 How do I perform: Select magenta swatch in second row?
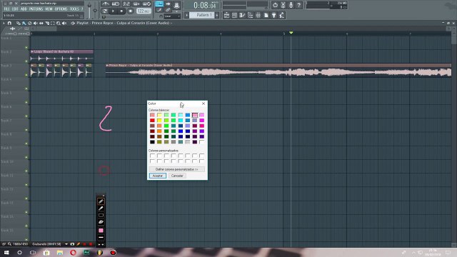[x=201, y=121]
